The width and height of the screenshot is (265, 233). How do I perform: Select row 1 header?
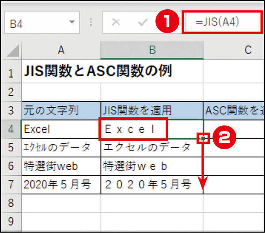(x=11, y=72)
